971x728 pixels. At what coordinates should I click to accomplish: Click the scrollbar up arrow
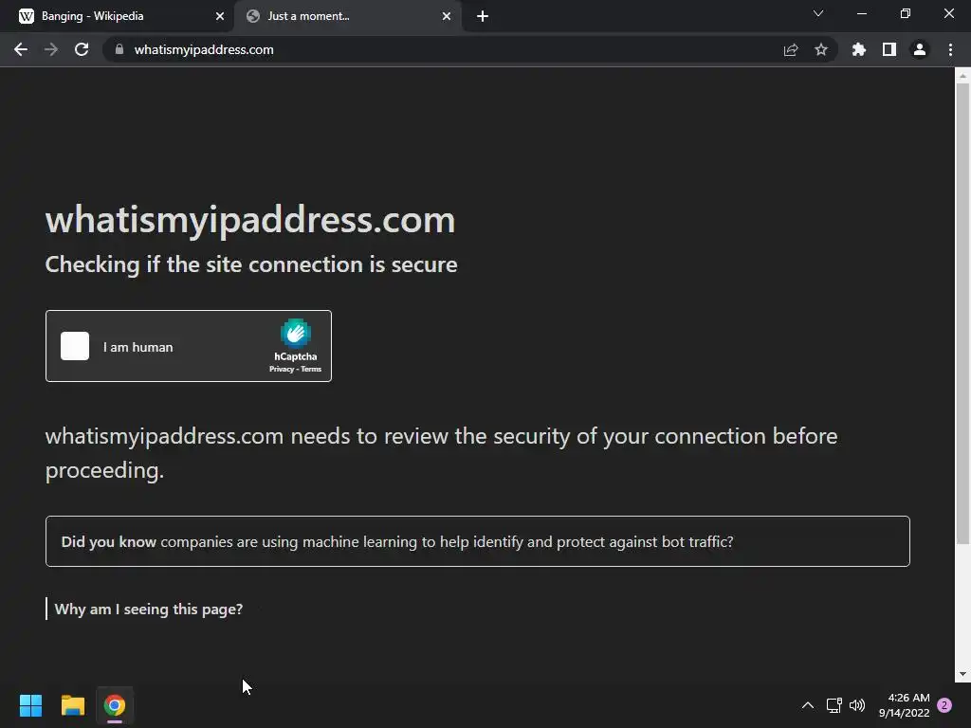click(962, 76)
